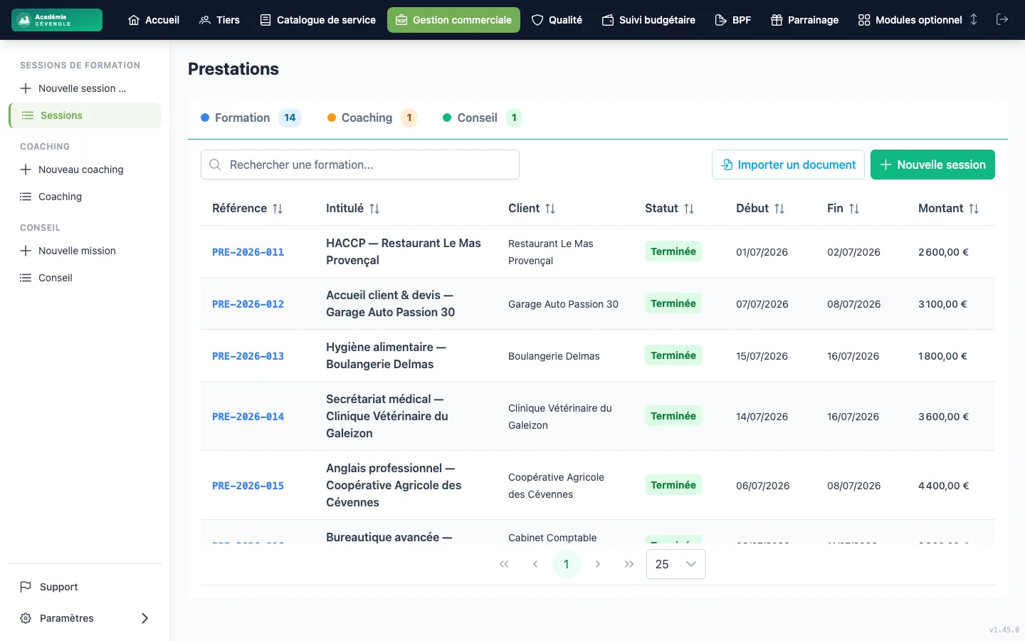Open Qualité in top navigation
Image resolution: width=1025 pixels, height=641 pixels.
(x=557, y=20)
